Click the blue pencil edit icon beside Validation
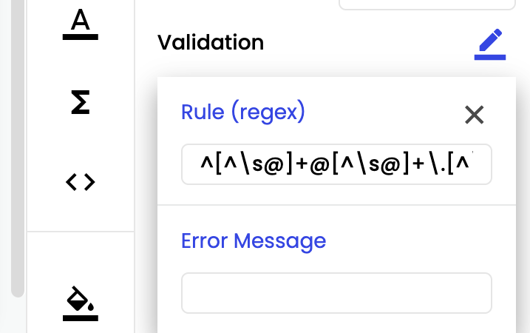This screenshot has width=530, height=333. [x=490, y=44]
